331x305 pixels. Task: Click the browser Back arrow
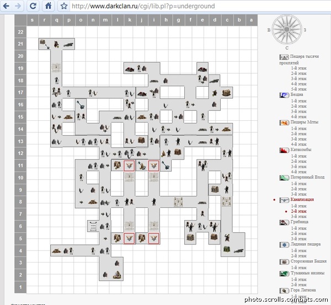(7, 7)
